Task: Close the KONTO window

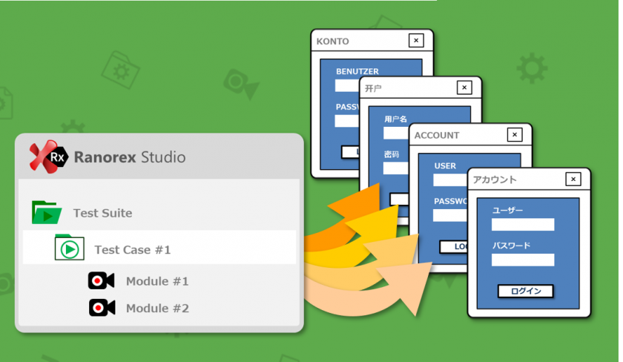Action: 416,41
